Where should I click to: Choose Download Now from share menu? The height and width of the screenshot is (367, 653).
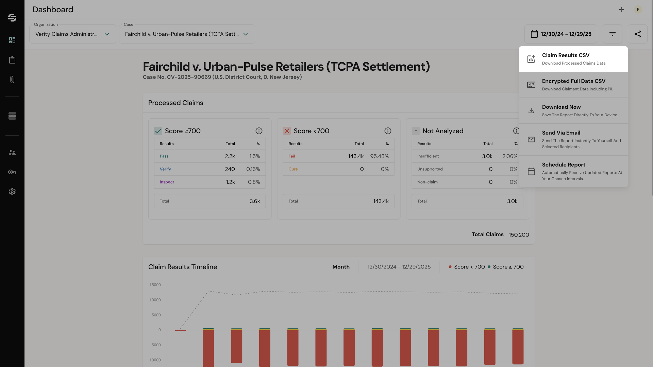click(573, 110)
